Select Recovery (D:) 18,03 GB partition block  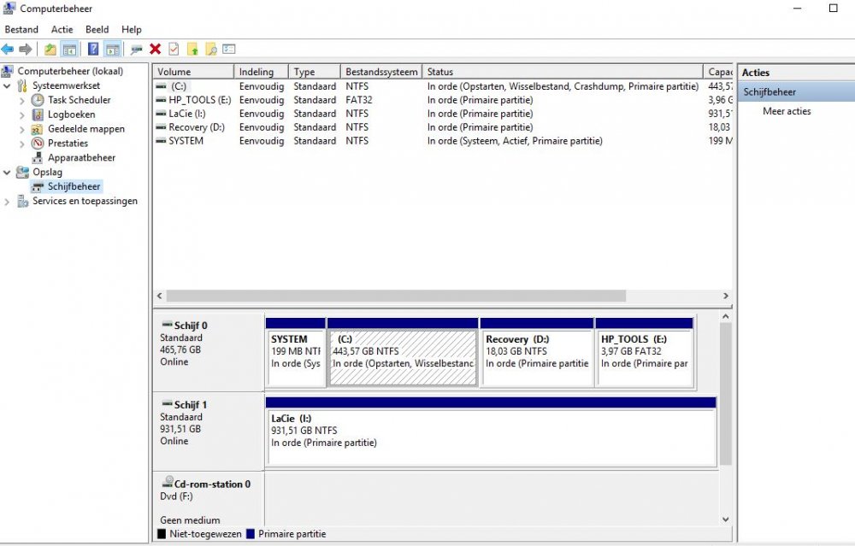537,353
